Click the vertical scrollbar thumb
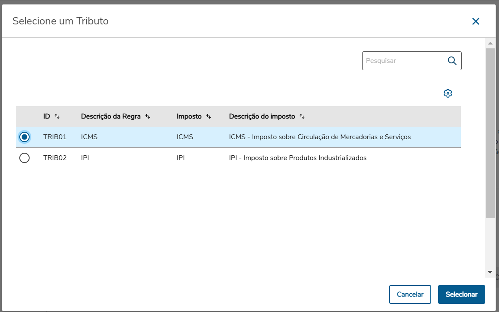Screen dimensions: 499x312 [x=490, y=133]
